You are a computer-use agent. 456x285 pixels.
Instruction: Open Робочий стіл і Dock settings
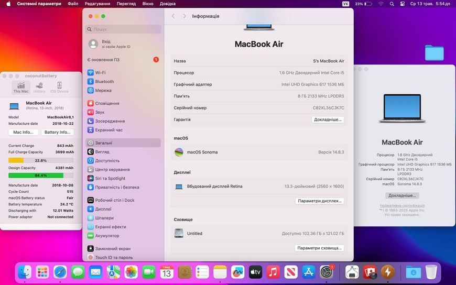click(x=124, y=200)
